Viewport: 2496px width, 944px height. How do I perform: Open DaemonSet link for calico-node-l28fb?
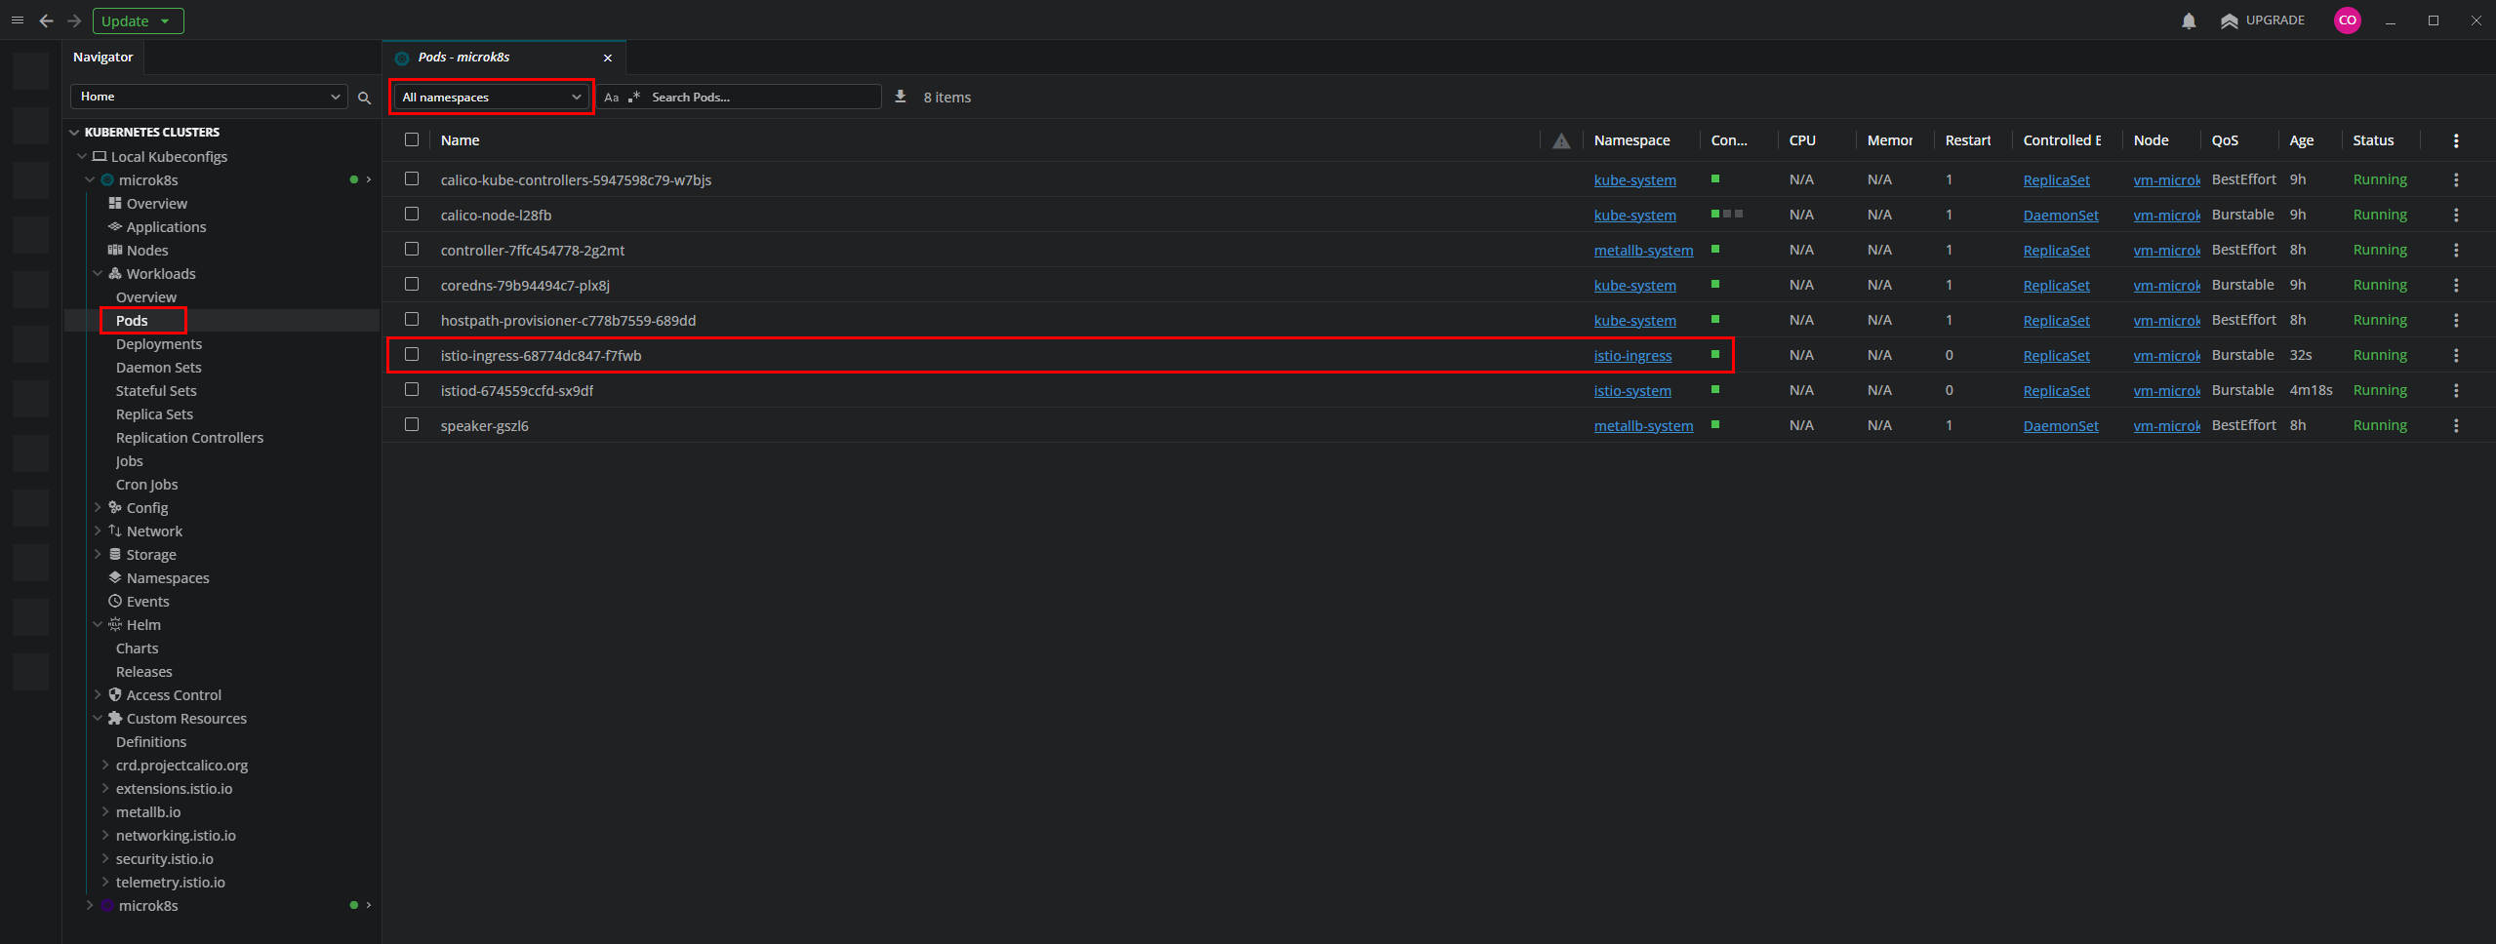pos(2061,216)
